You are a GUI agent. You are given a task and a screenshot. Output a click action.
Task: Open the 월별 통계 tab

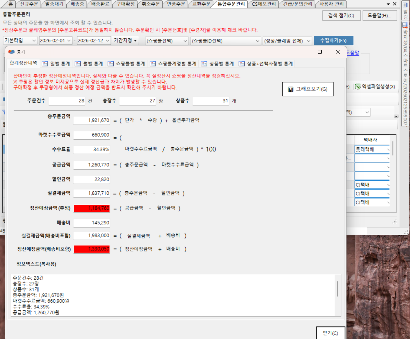coord(89,64)
